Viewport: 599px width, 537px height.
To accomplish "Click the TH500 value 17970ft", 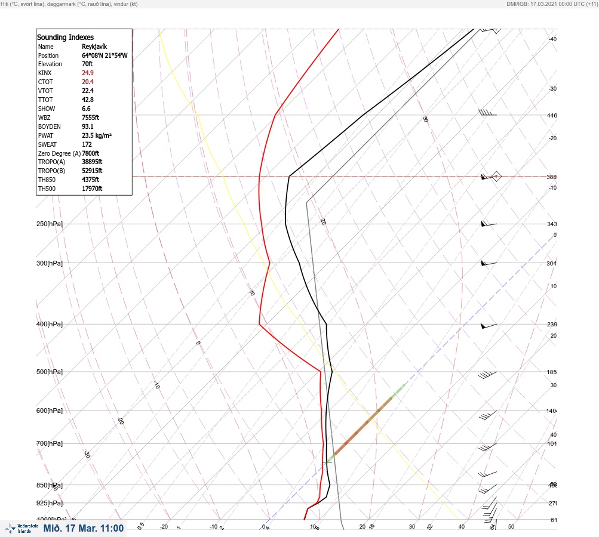I will pos(92,189).
